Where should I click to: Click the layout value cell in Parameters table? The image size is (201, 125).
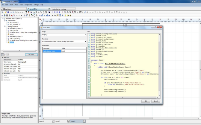[74, 51]
